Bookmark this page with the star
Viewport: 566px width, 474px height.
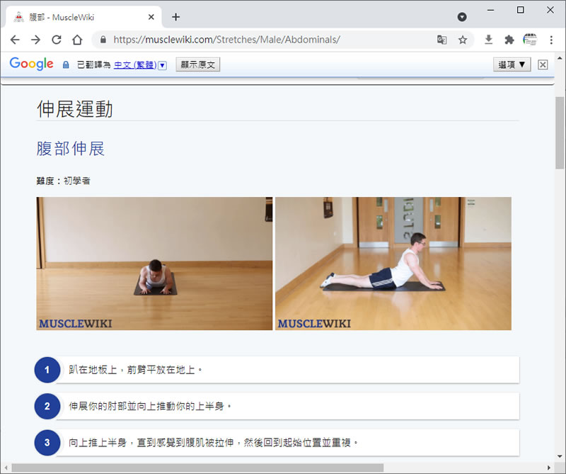(x=463, y=40)
